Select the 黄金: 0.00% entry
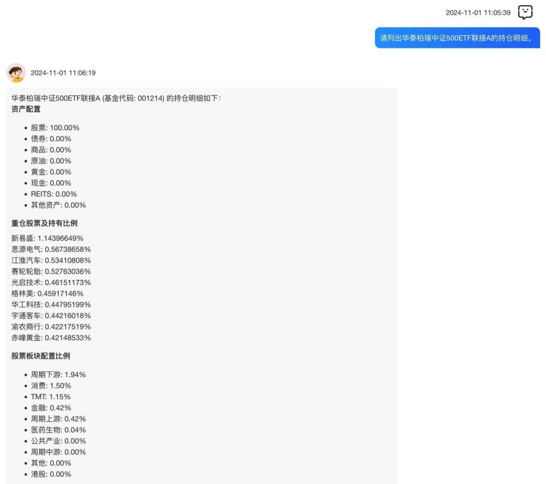 click(51, 172)
